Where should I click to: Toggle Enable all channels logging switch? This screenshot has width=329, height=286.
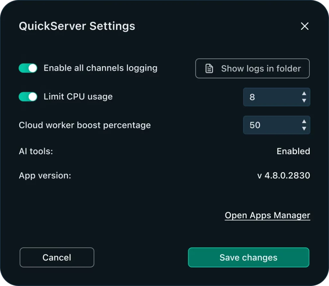point(28,68)
